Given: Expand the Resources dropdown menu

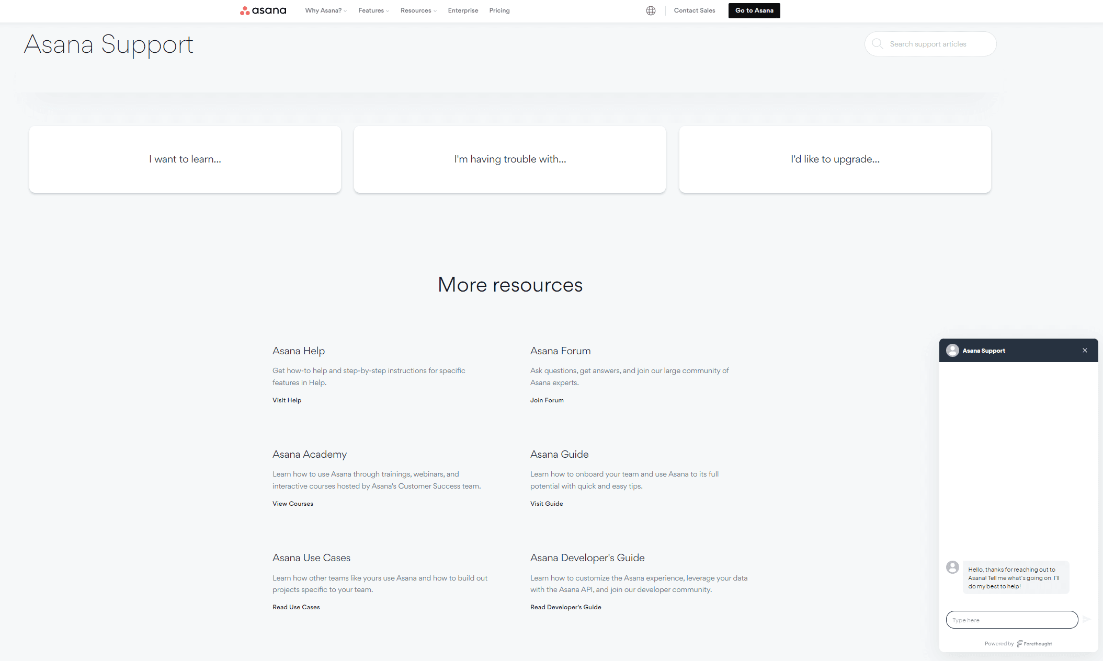Looking at the screenshot, I should (x=418, y=10).
